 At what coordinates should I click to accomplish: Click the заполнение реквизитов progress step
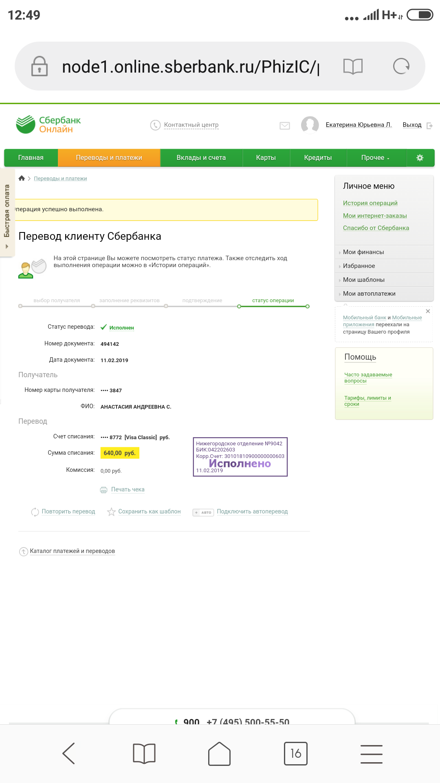(x=130, y=301)
